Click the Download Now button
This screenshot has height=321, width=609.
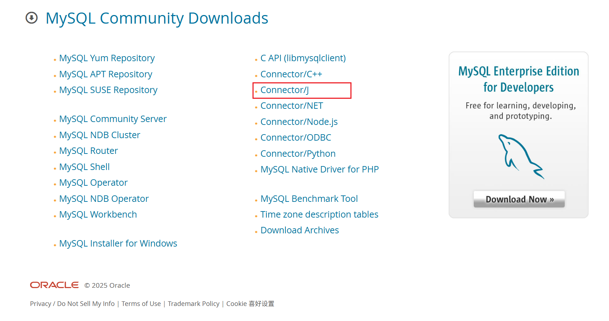519,199
